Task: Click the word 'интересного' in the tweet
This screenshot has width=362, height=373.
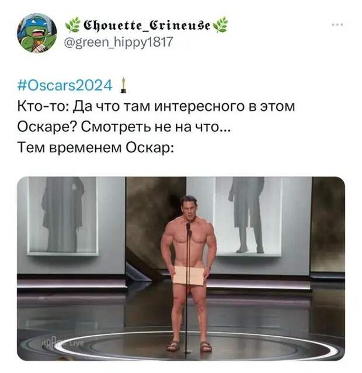Action: point(199,106)
